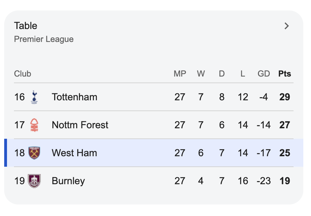Screen dimensions: 311x216
Task: Open Burnley's claret badge icon
Action: pyautogui.click(x=33, y=181)
